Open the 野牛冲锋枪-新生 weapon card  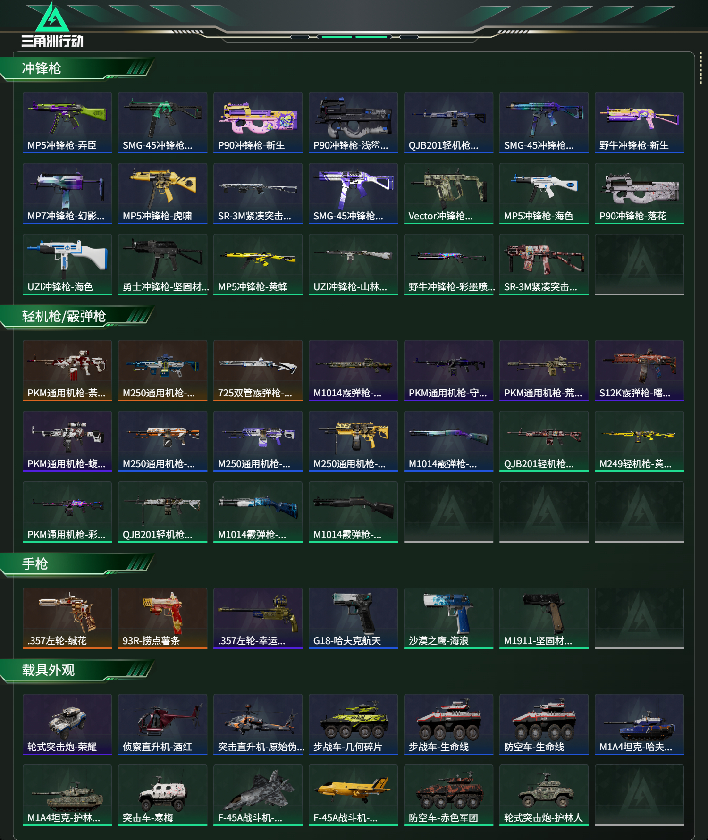point(640,123)
